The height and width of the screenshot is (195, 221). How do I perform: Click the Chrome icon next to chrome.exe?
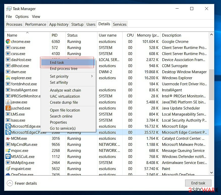[x=8, y=42]
